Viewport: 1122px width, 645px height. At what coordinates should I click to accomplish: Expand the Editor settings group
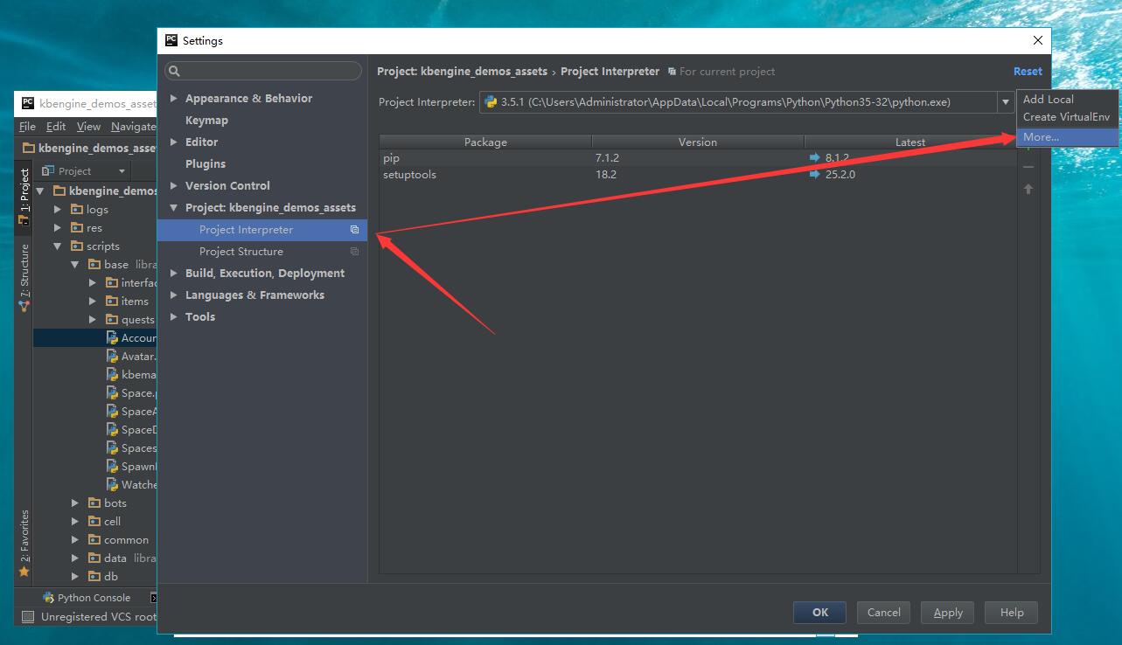[173, 142]
